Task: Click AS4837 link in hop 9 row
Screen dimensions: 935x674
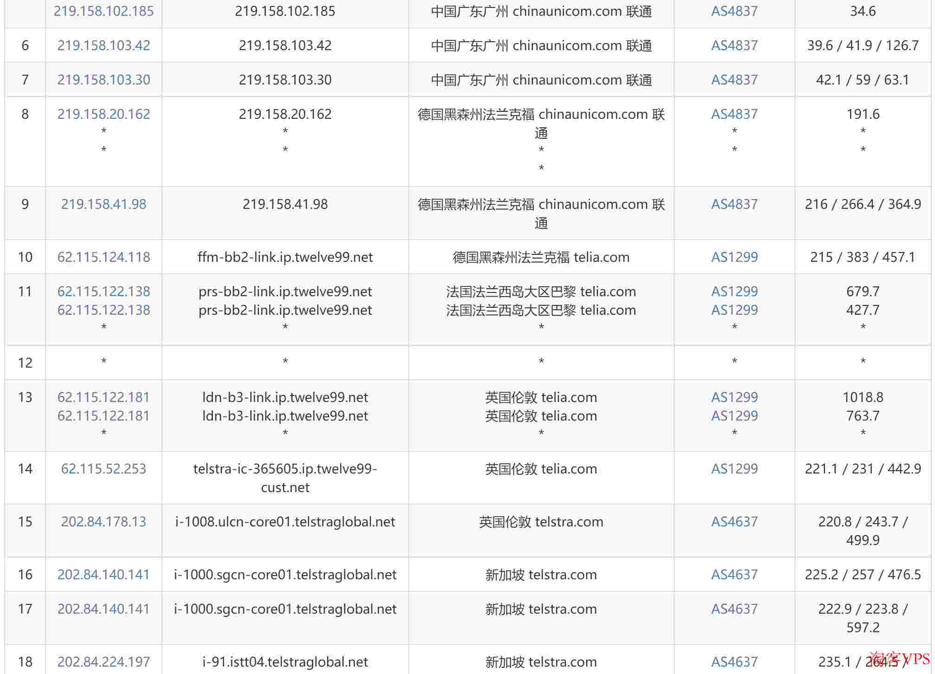Action: click(x=734, y=204)
